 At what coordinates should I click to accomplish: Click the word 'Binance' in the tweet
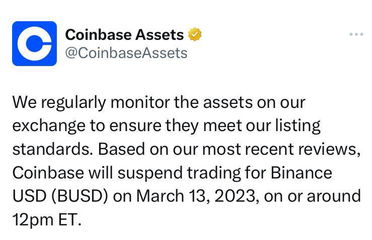tap(301, 173)
